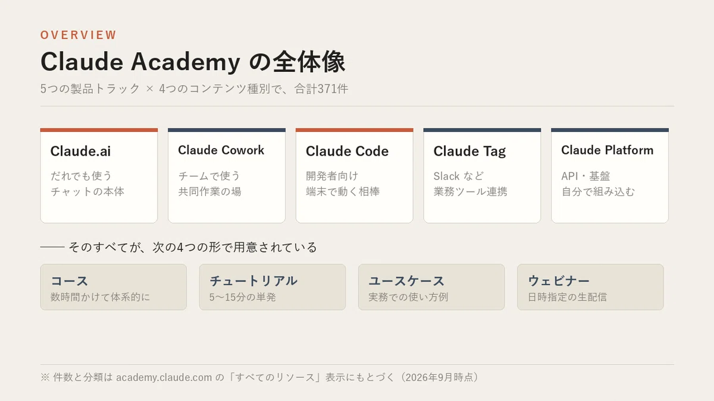Click the ウェビナー content type box

(590, 287)
